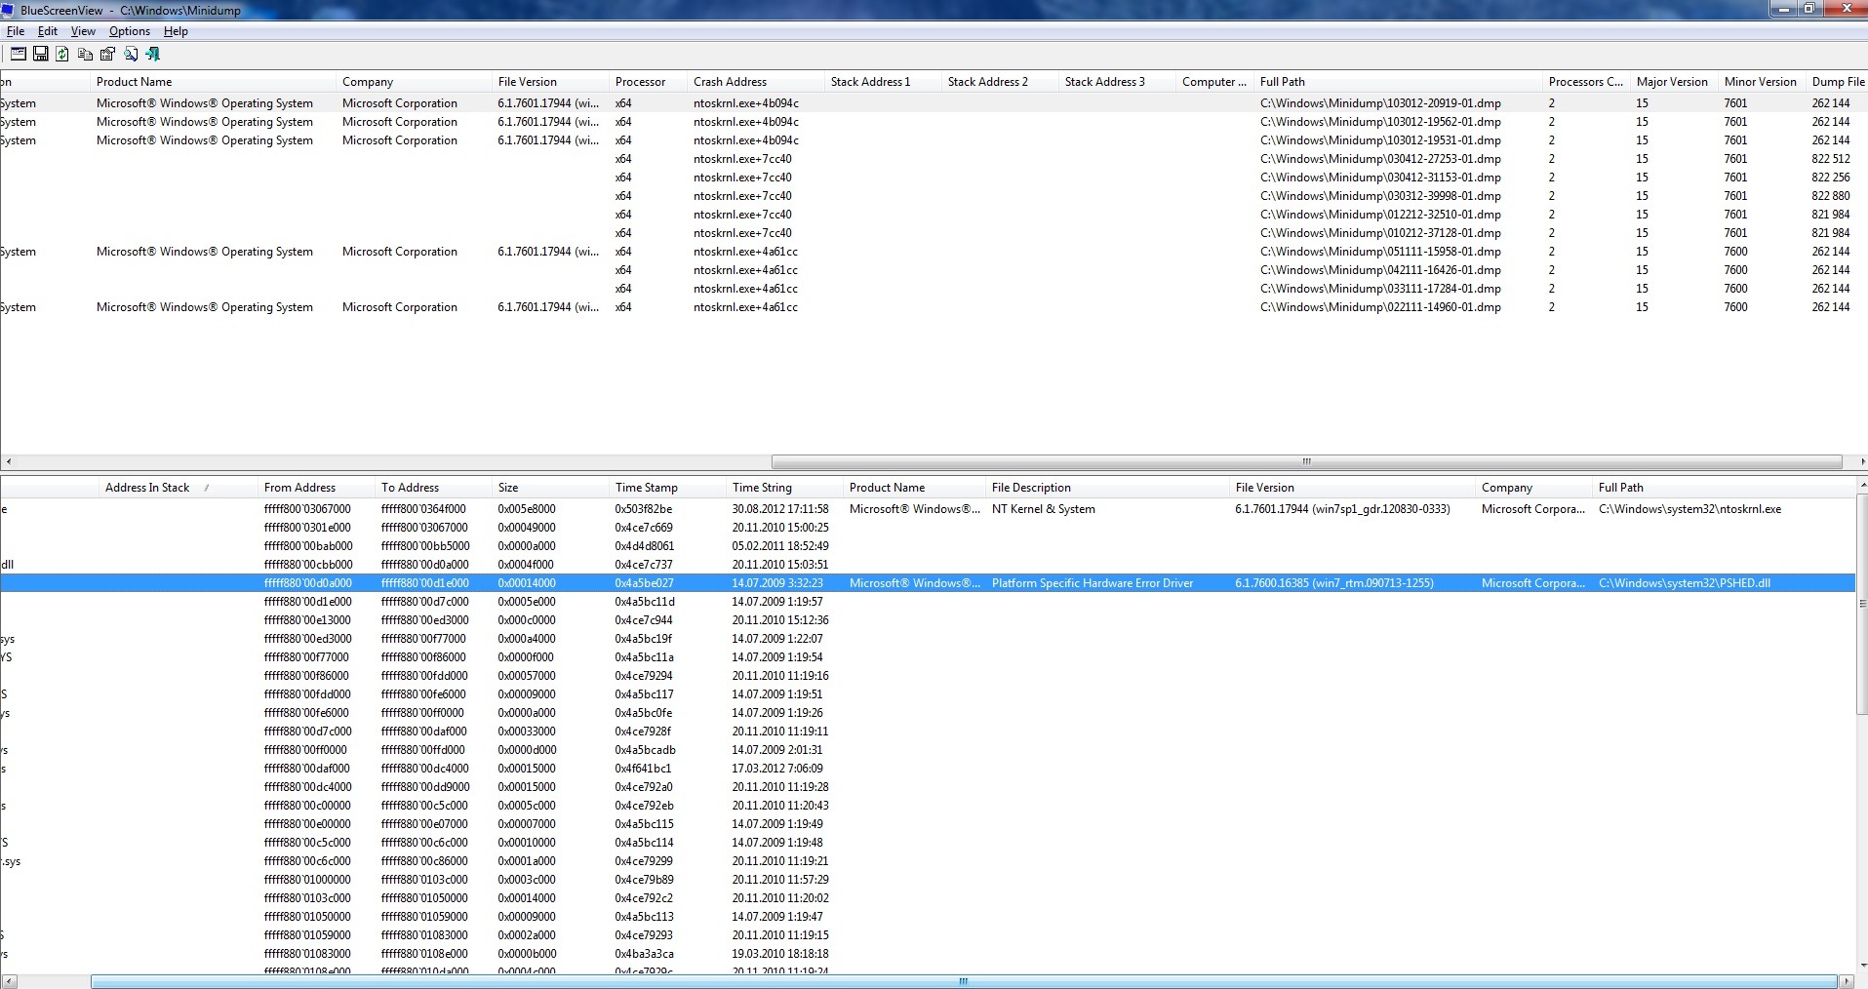Sort upper pane by Company column header
This screenshot has height=989, width=1868.
point(414,82)
